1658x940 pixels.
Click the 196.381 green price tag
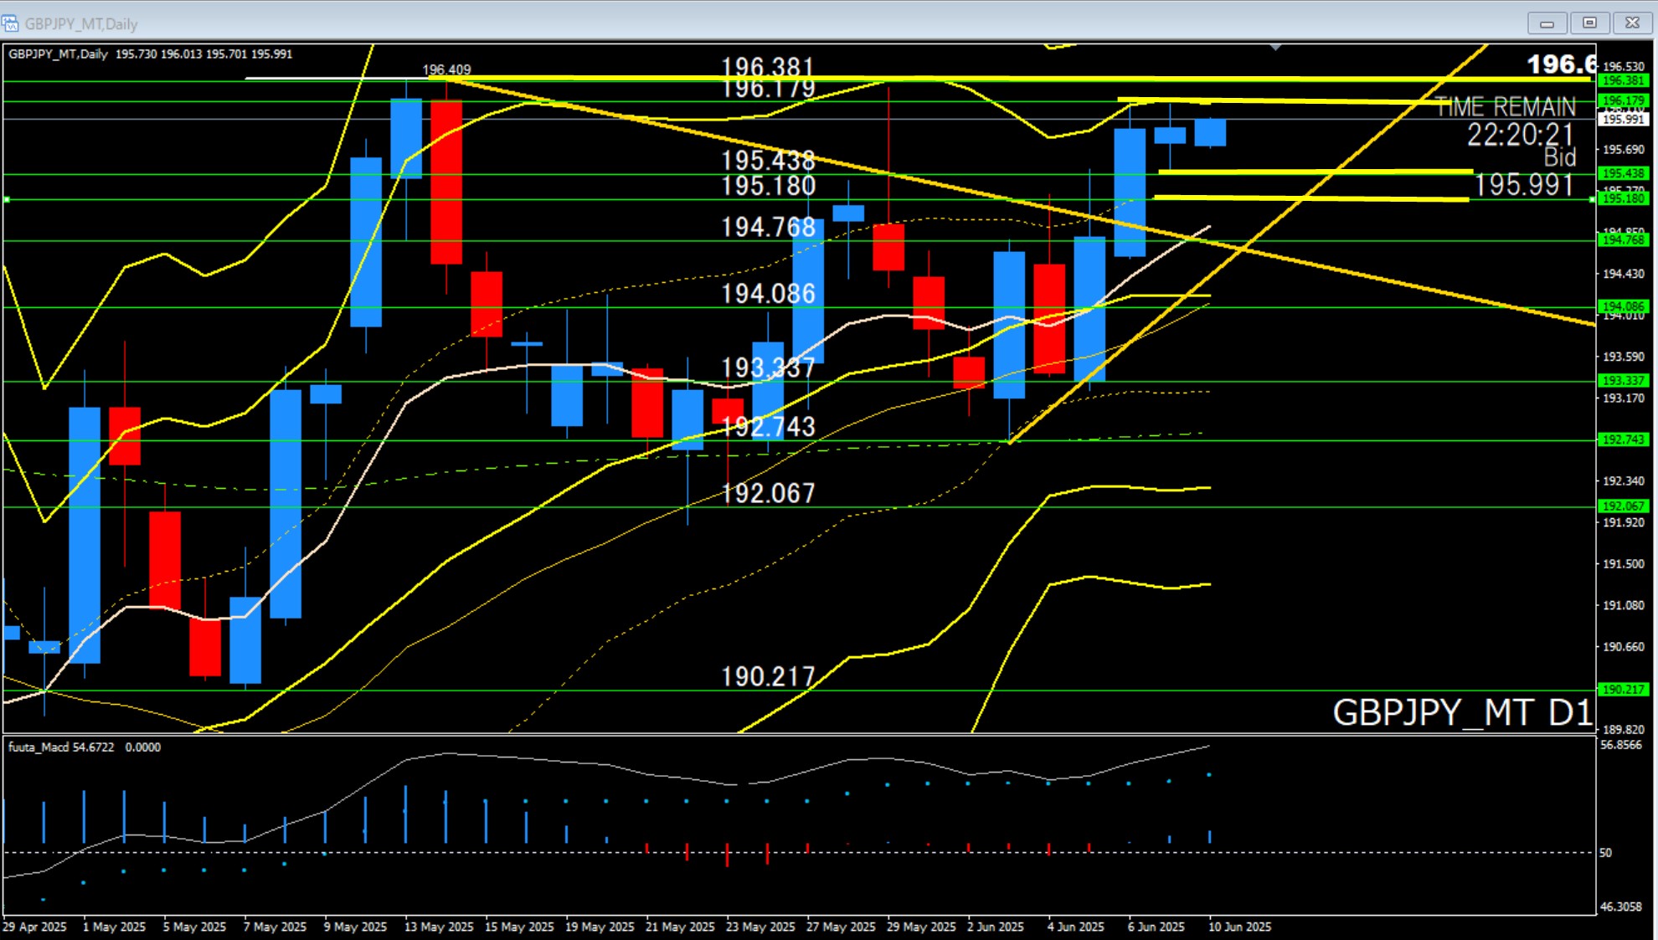pos(1624,81)
